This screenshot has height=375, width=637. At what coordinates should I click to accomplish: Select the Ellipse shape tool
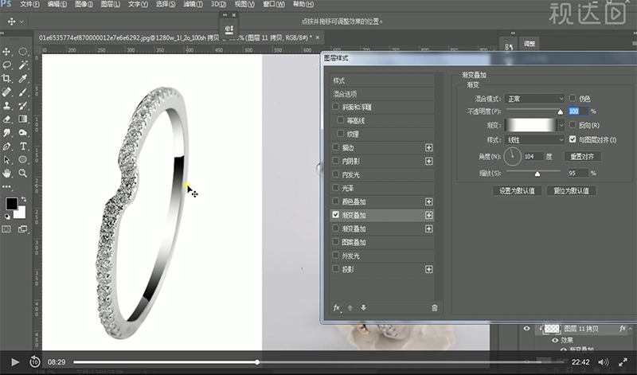(x=23, y=160)
